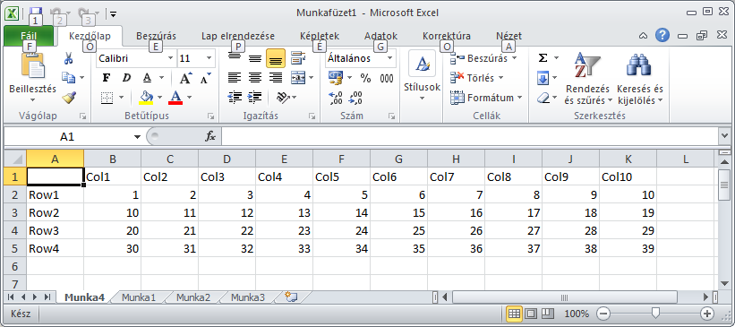The height and width of the screenshot is (327, 735).
Task: Click the Beillesztés paste icon
Action: pos(33,65)
